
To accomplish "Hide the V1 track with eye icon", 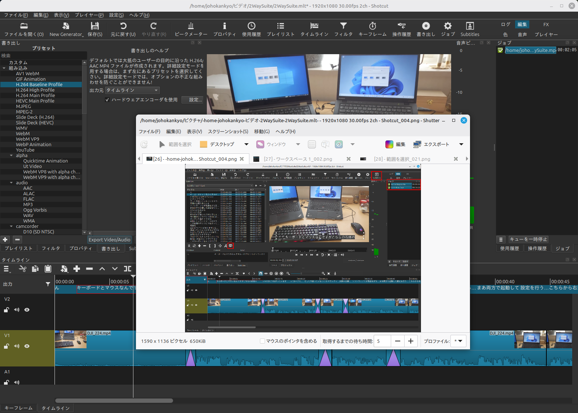I will pyautogui.click(x=27, y=346).
